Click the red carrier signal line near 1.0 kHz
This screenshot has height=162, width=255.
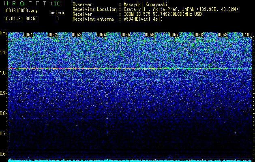click(130, 68)
